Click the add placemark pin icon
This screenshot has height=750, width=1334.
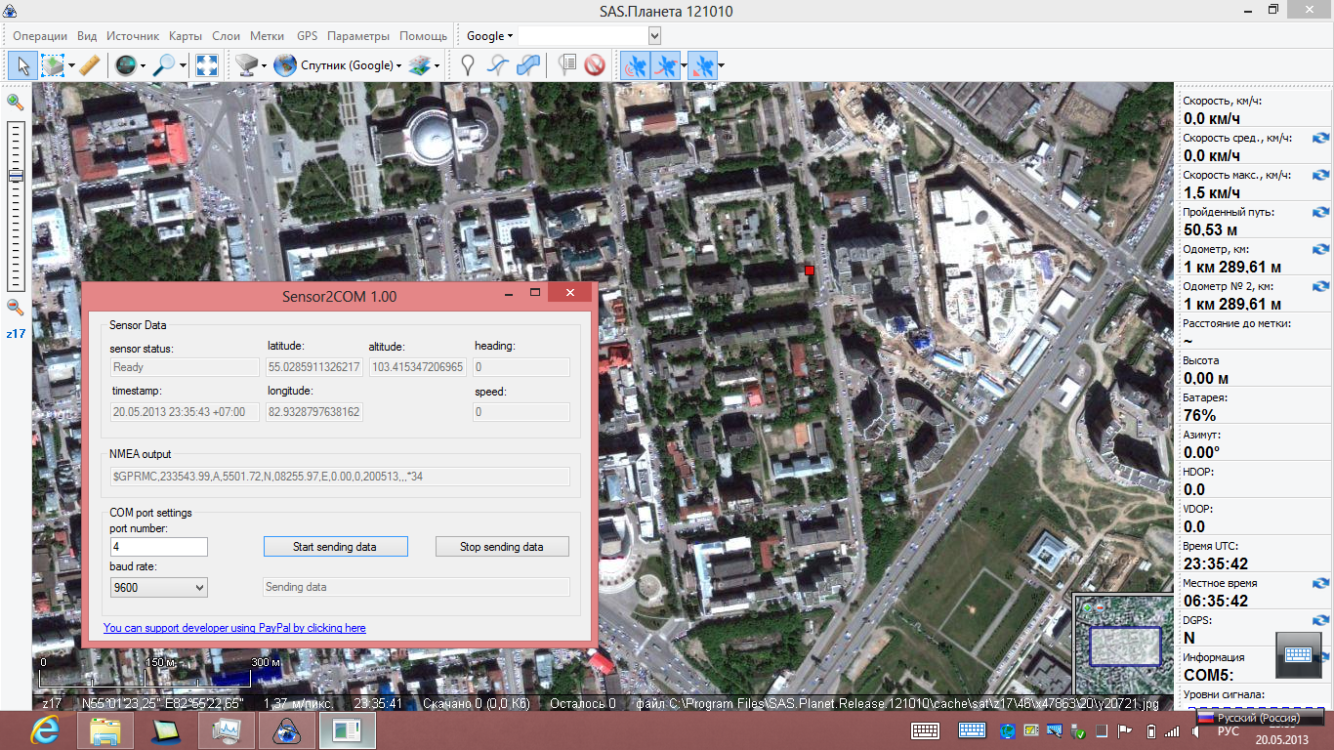pyautogui.click(x=468, y=65)
